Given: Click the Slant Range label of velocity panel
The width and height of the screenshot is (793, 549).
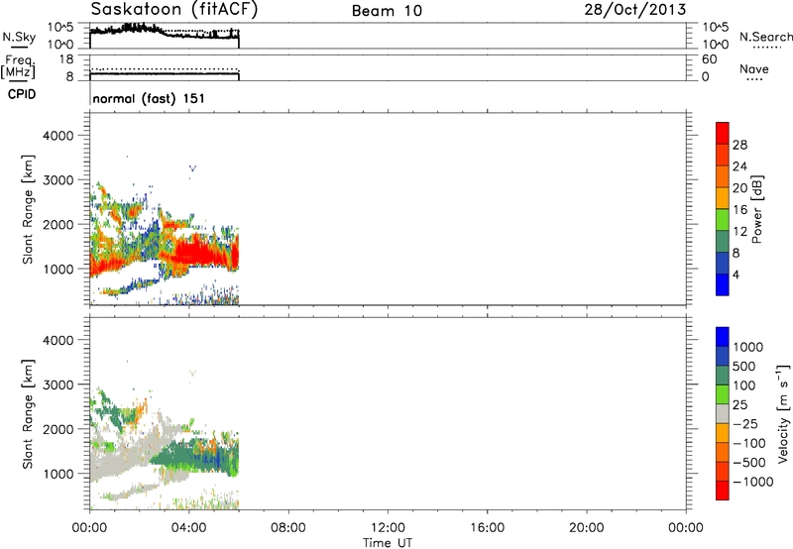Looking at the screenshot, I should 28,414.
